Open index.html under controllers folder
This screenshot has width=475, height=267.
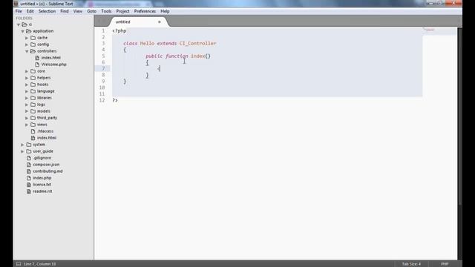tap(51, 58)
